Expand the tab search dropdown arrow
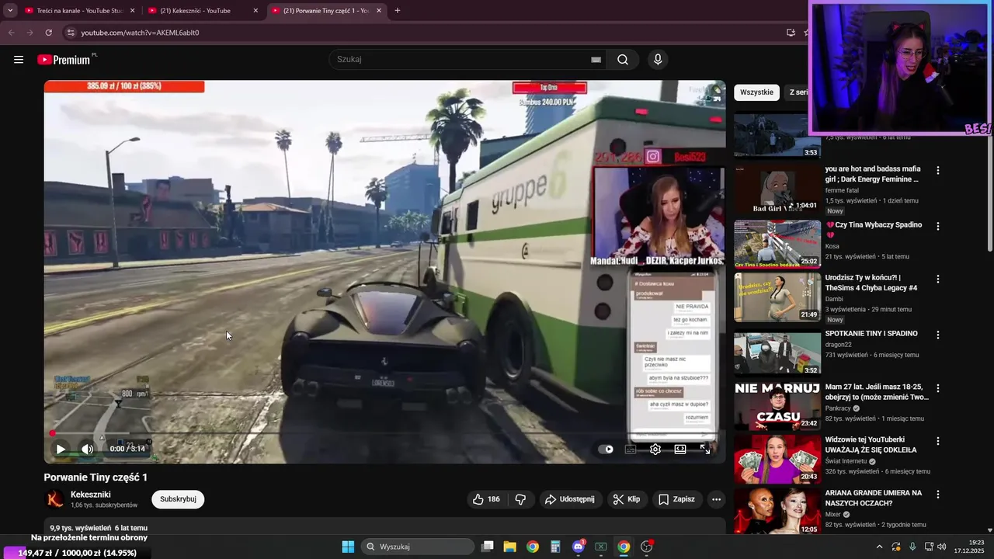The image size is (994, 559). pos(9,11)
